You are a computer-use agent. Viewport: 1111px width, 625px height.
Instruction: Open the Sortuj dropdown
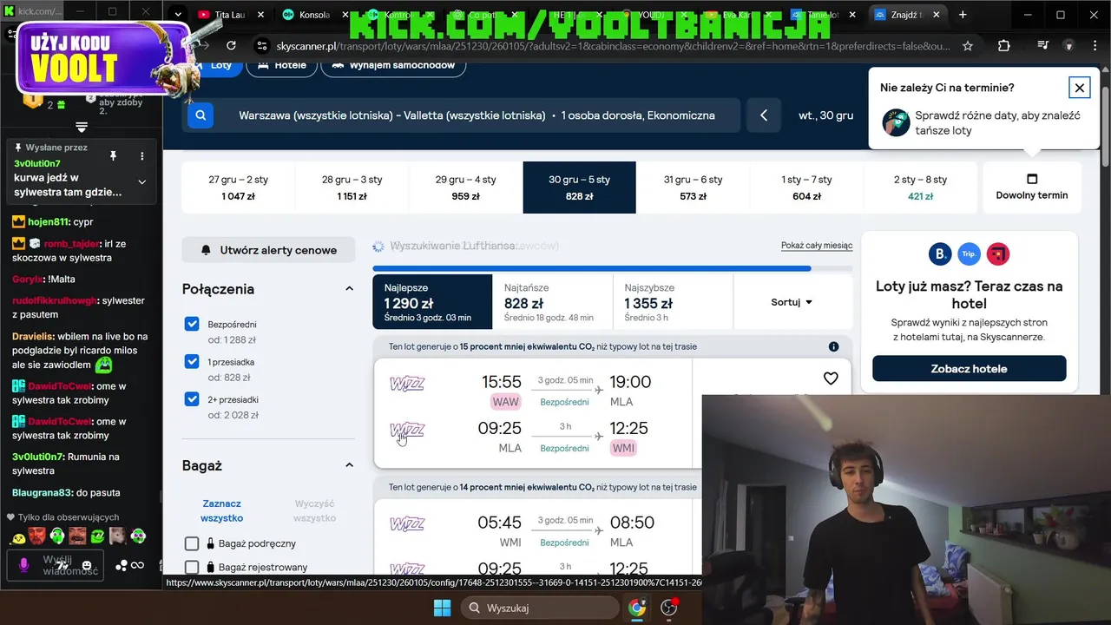[x=792, y=302]
